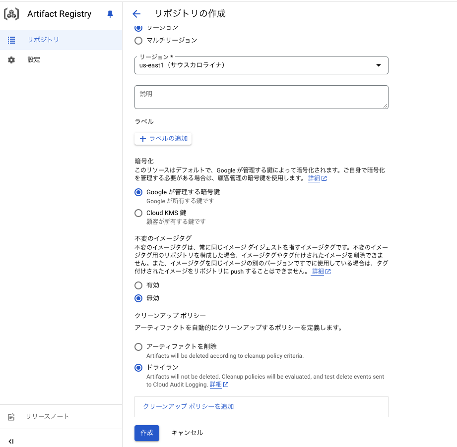Select アーティファクトを削除 cleanup policy option
This screenshot has width=457, height=447.
[x=138, y=346]
